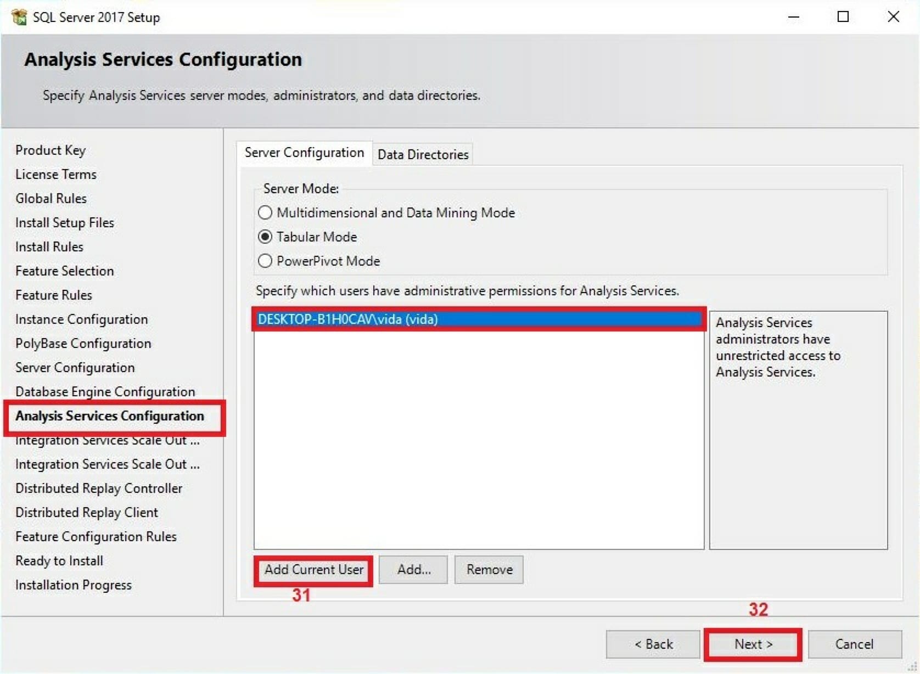The image size is (920, 674).
Task: Cancel the setup wizard
Action: pos(855,644)
